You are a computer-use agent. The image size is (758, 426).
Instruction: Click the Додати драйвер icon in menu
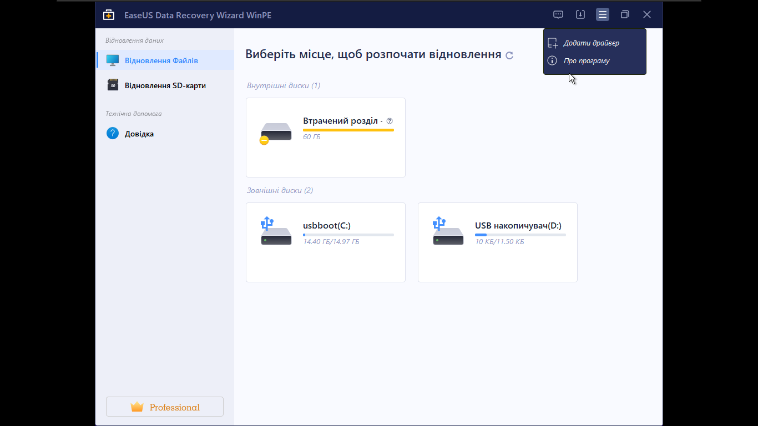click(x=552, y=43)
